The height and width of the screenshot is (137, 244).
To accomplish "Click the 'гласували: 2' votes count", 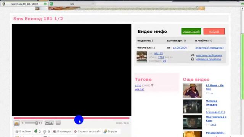I will coord(146,48).
